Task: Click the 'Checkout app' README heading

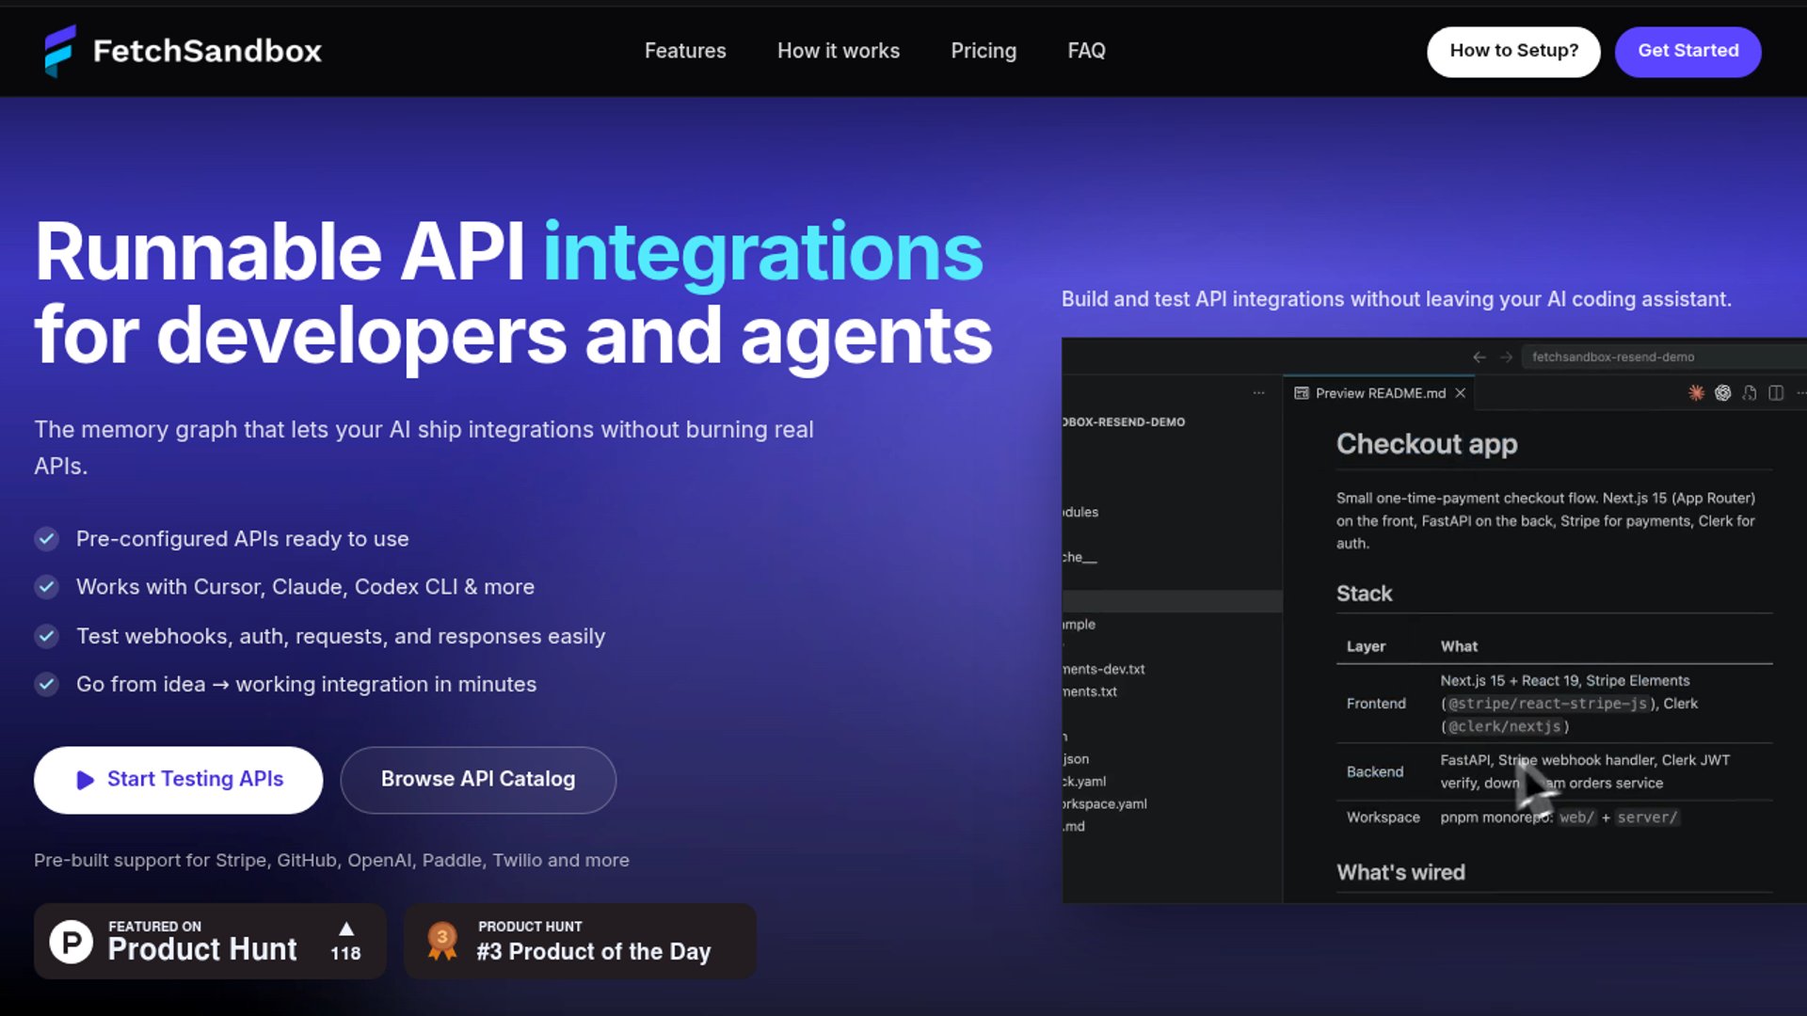Action: [1427, 444]
